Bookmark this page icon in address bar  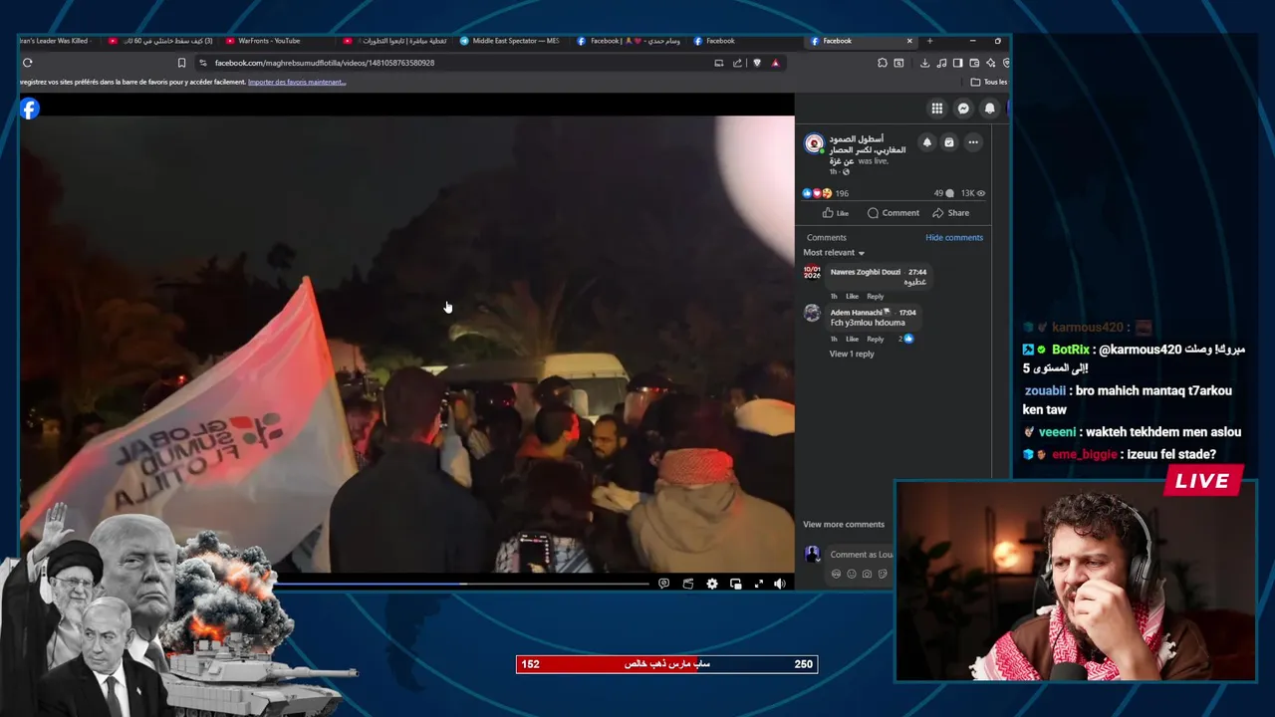[x=181, y=63]
